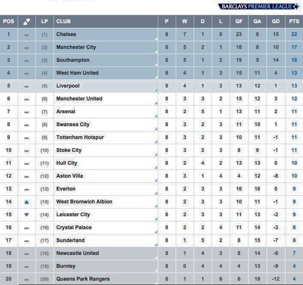Click Manchester City's 17 points value
Screen dimensions: 303x285
click(294, 47)
